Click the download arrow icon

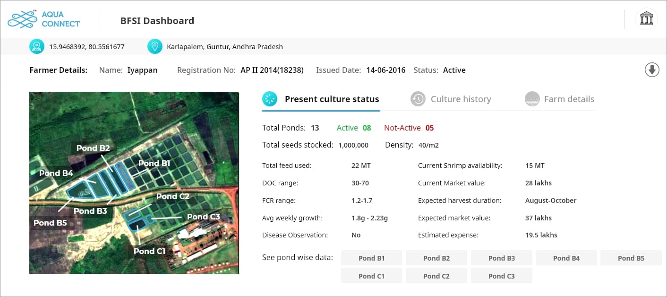coord(652,70)
